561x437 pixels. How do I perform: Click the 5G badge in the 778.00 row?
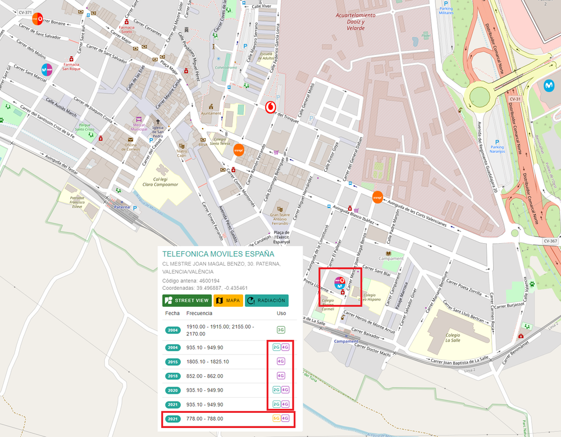276,418
